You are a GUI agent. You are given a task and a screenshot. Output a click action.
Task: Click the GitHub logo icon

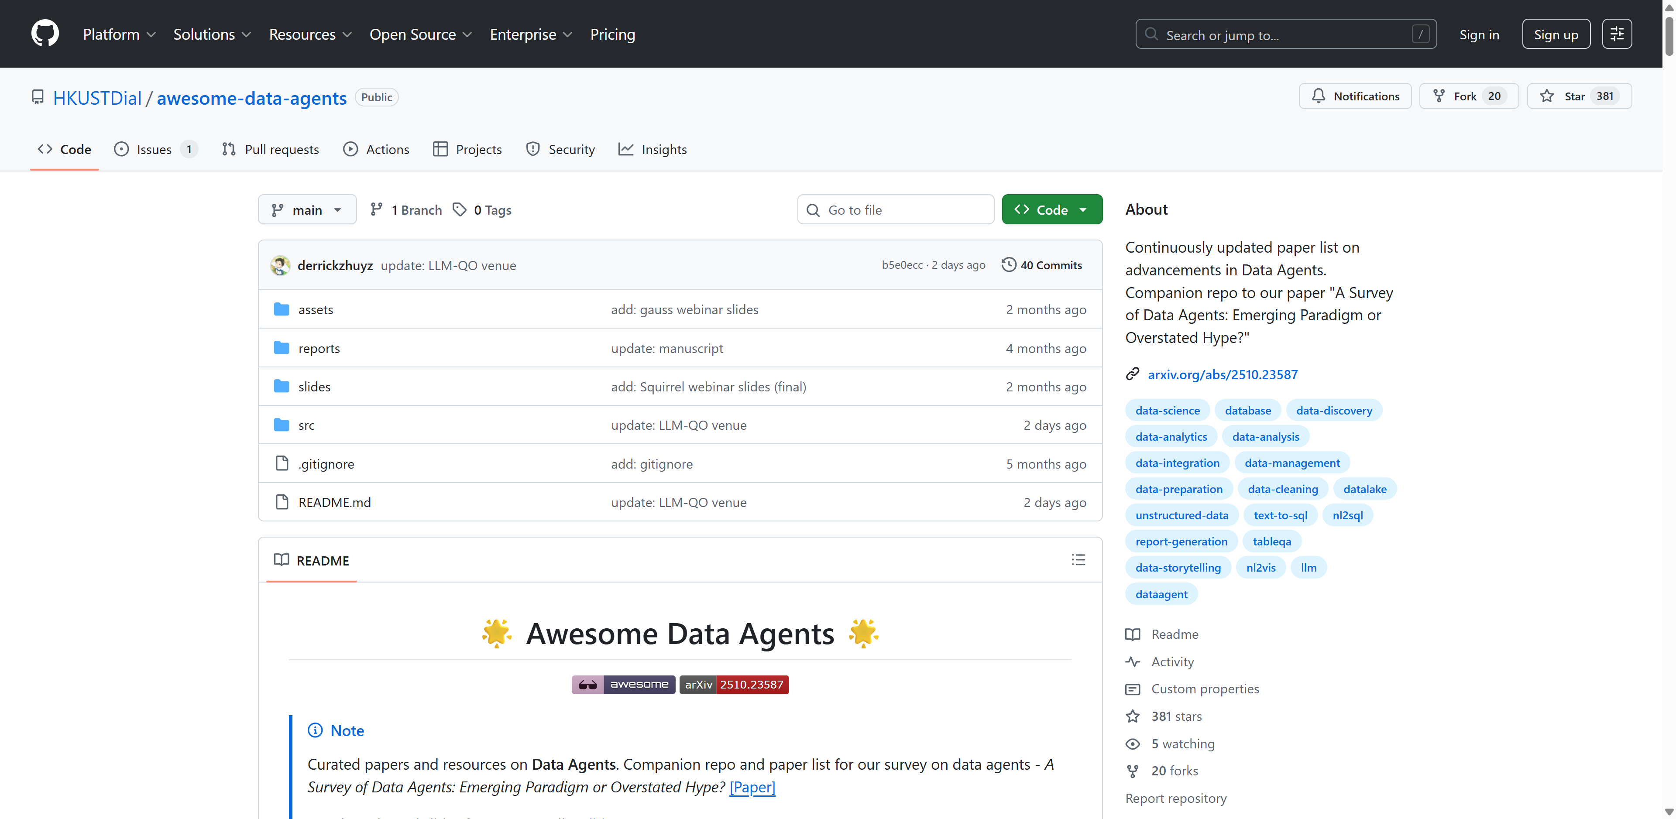pyautogui.click(x=45, y=34)
